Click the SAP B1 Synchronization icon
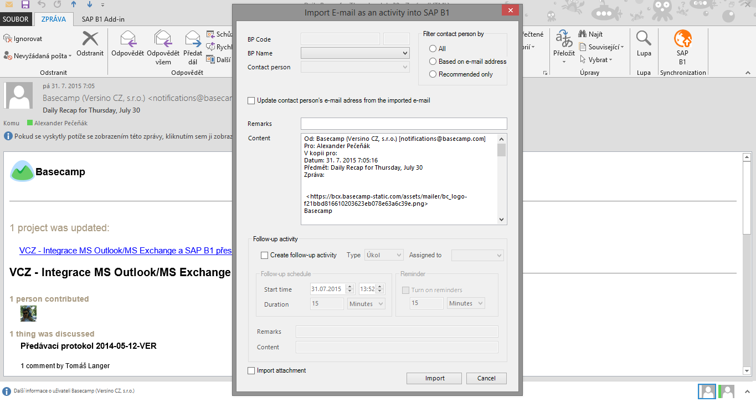The image size is (756, 402). point(682,39)
